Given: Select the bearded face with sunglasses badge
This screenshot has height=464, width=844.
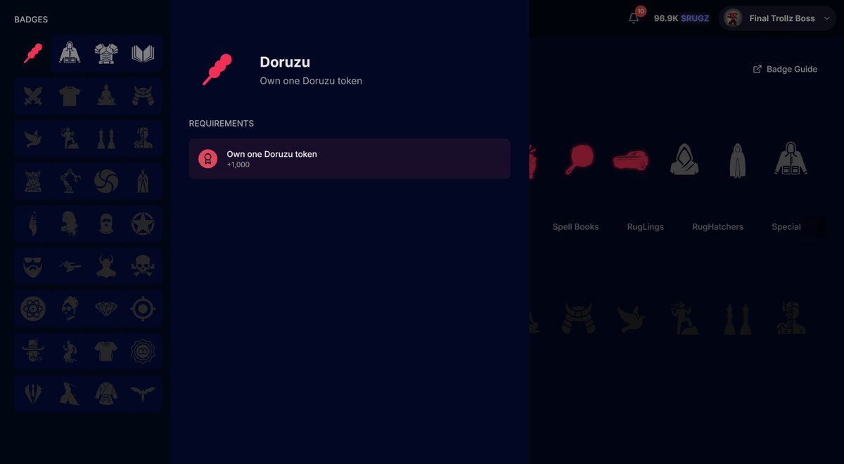Looking at the screenshot, I should [x=33, y=266].
